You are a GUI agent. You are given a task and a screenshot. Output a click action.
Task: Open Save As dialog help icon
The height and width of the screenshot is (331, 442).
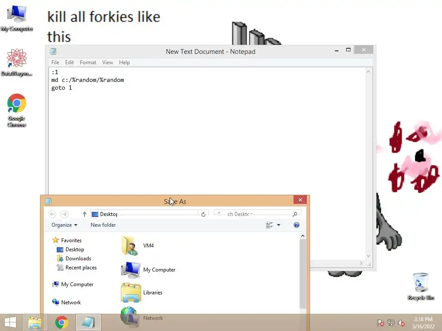pyautogui.click(x=296, y=225)
